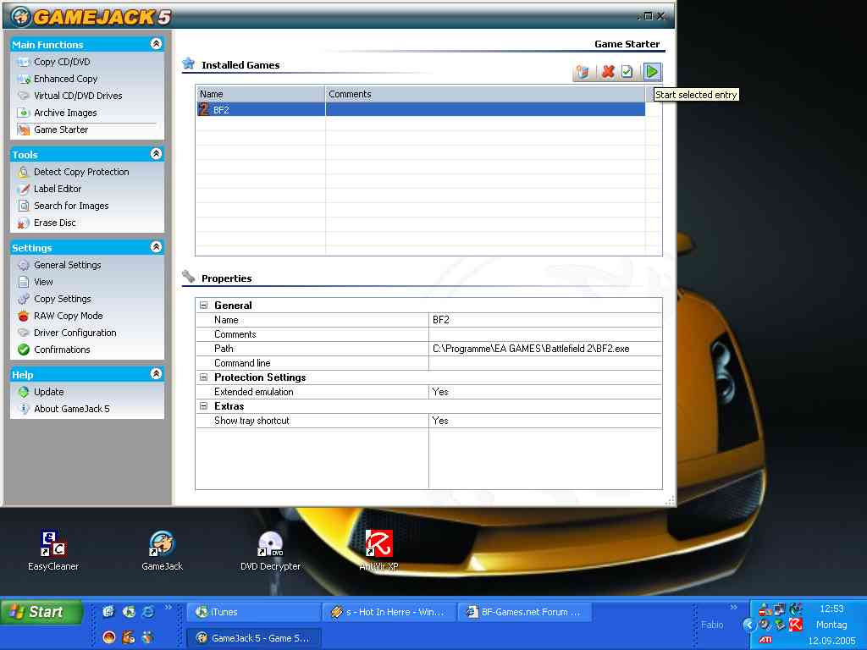
Task: Collapse the Settings panel
Action: tap(156, 246)
